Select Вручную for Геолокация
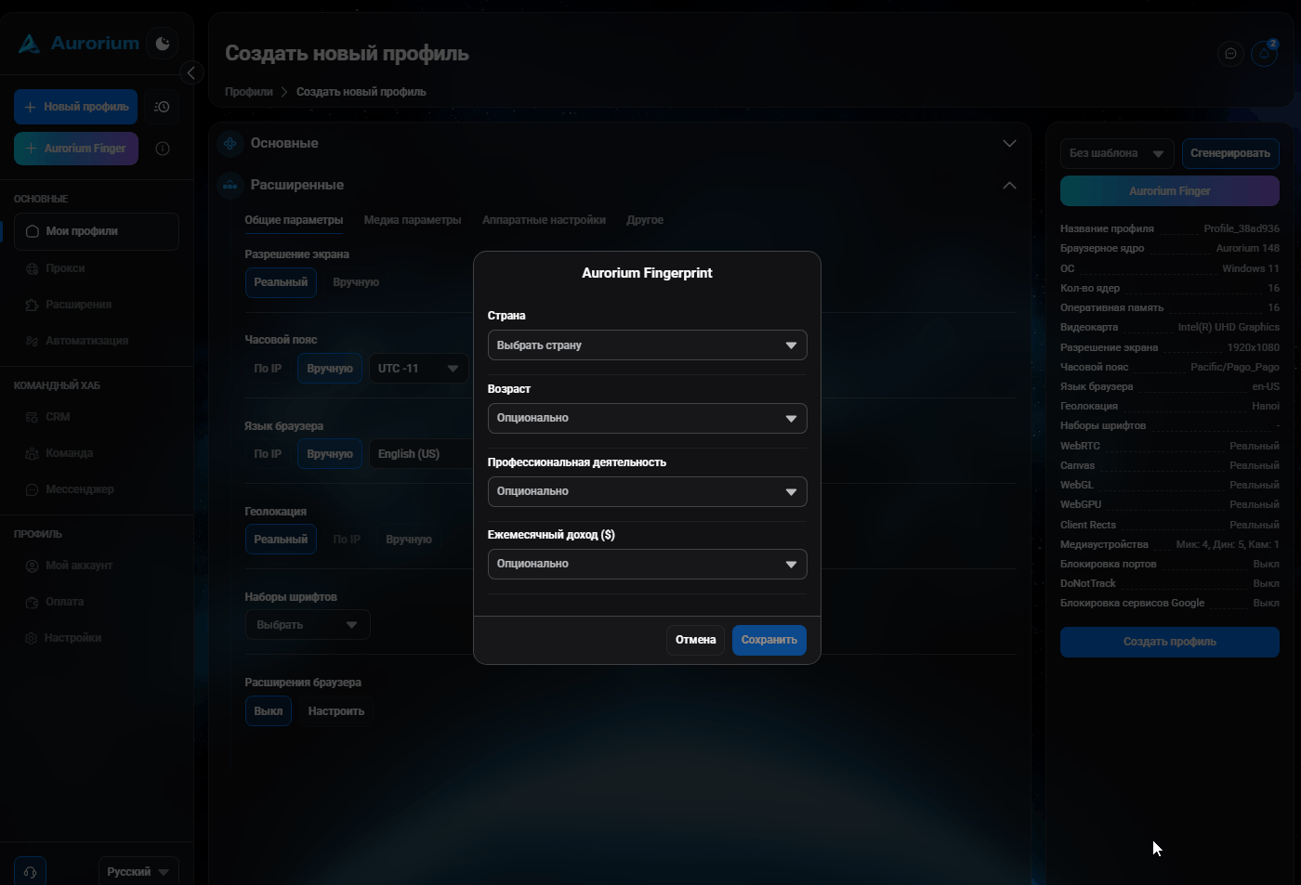Viewport: 1301px width, 885px height. coord(409,540)
